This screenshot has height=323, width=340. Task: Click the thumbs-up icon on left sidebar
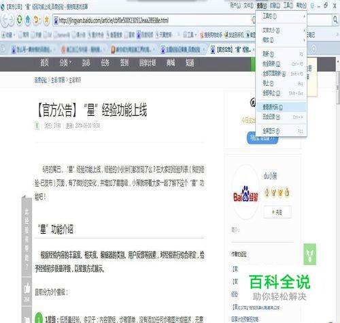[27, 288]
